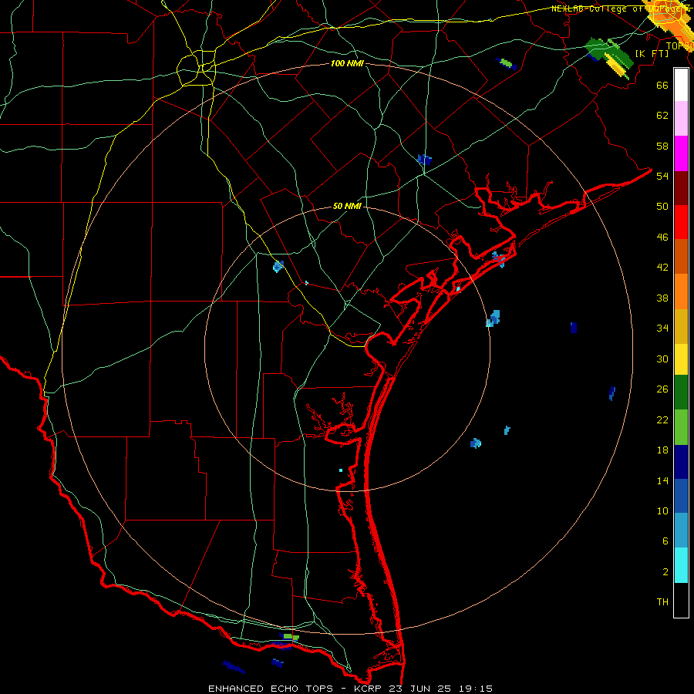Select the 62 value on the legend scale
The height and width of the screenshot is (694, 694).
662,115
